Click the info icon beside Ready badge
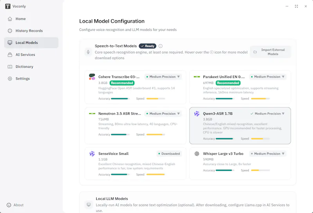Image resolution: width=313 pixels, height=213 pixels. pos(160,46)
